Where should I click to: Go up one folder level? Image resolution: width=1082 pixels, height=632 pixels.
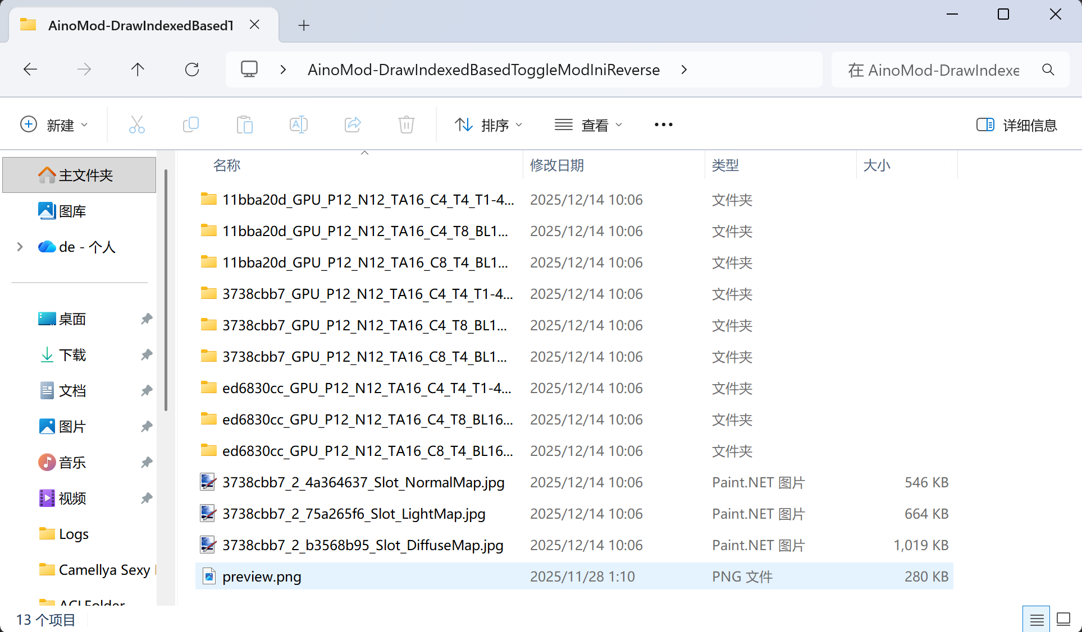pyautogui.click(x=138, y=70)
